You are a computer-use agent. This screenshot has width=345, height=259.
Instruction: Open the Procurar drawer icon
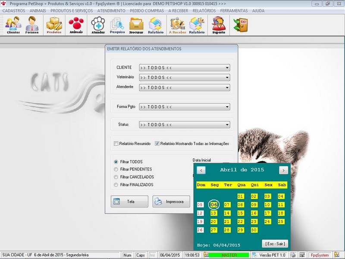[136, 25]
